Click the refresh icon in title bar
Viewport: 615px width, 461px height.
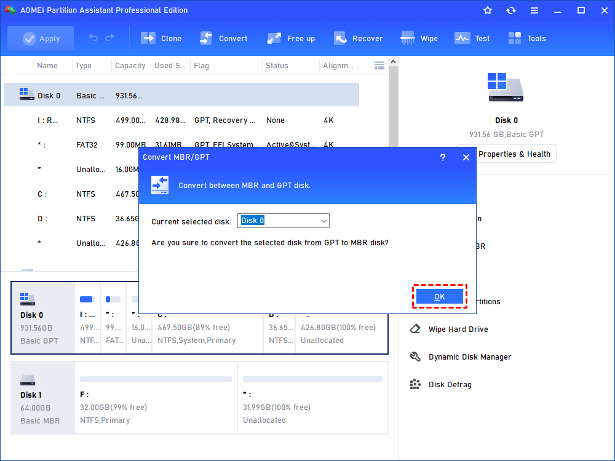[x=510, y=10]
